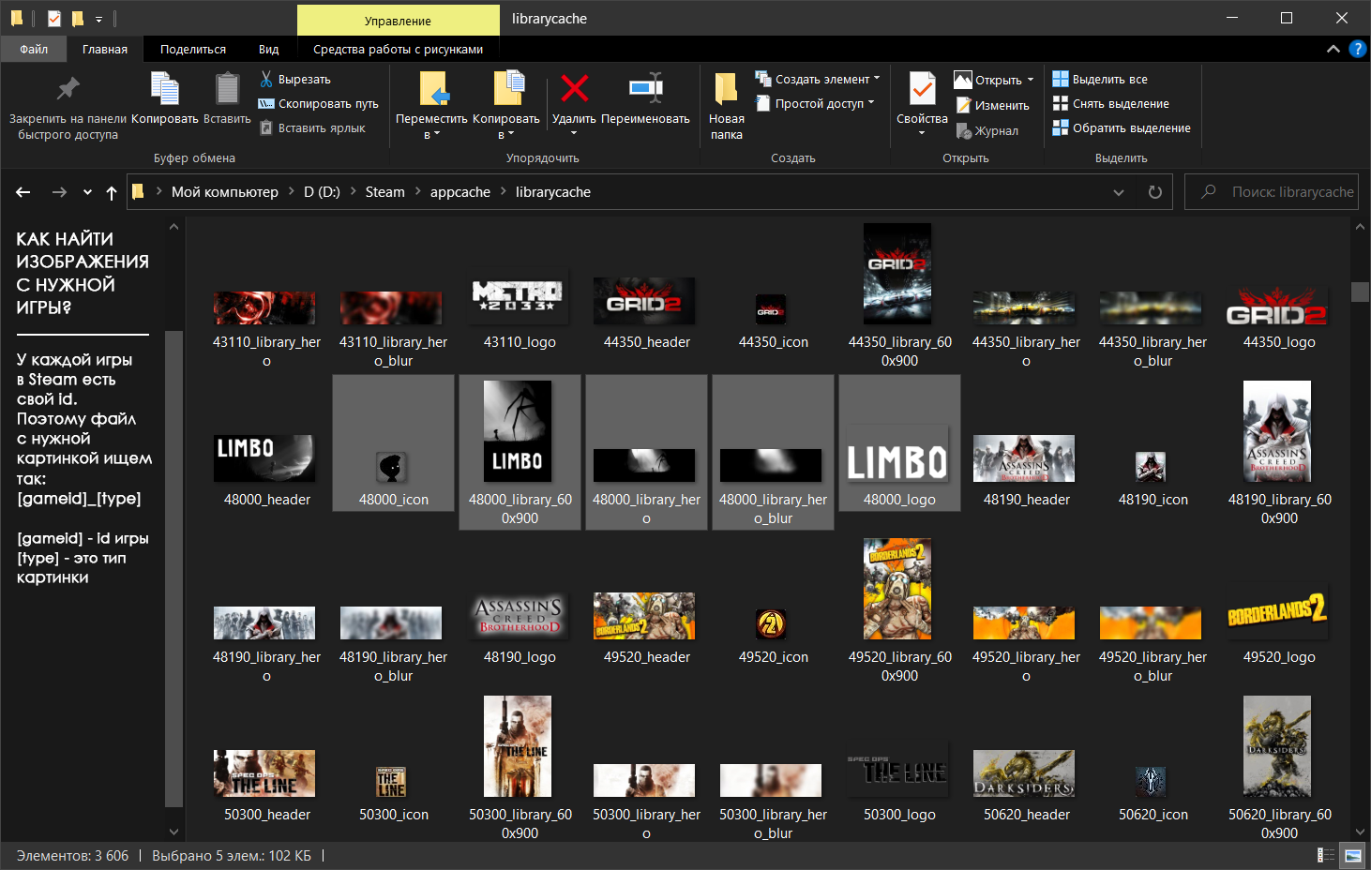
Task: Click the properties checkmark icon in title bar
Action: pyautogui.click(x=53, y=18)
